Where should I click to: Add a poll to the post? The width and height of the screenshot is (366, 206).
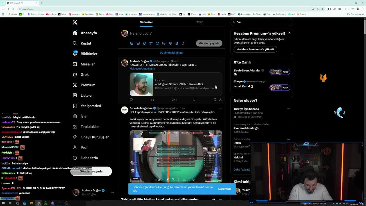[151, 43]
